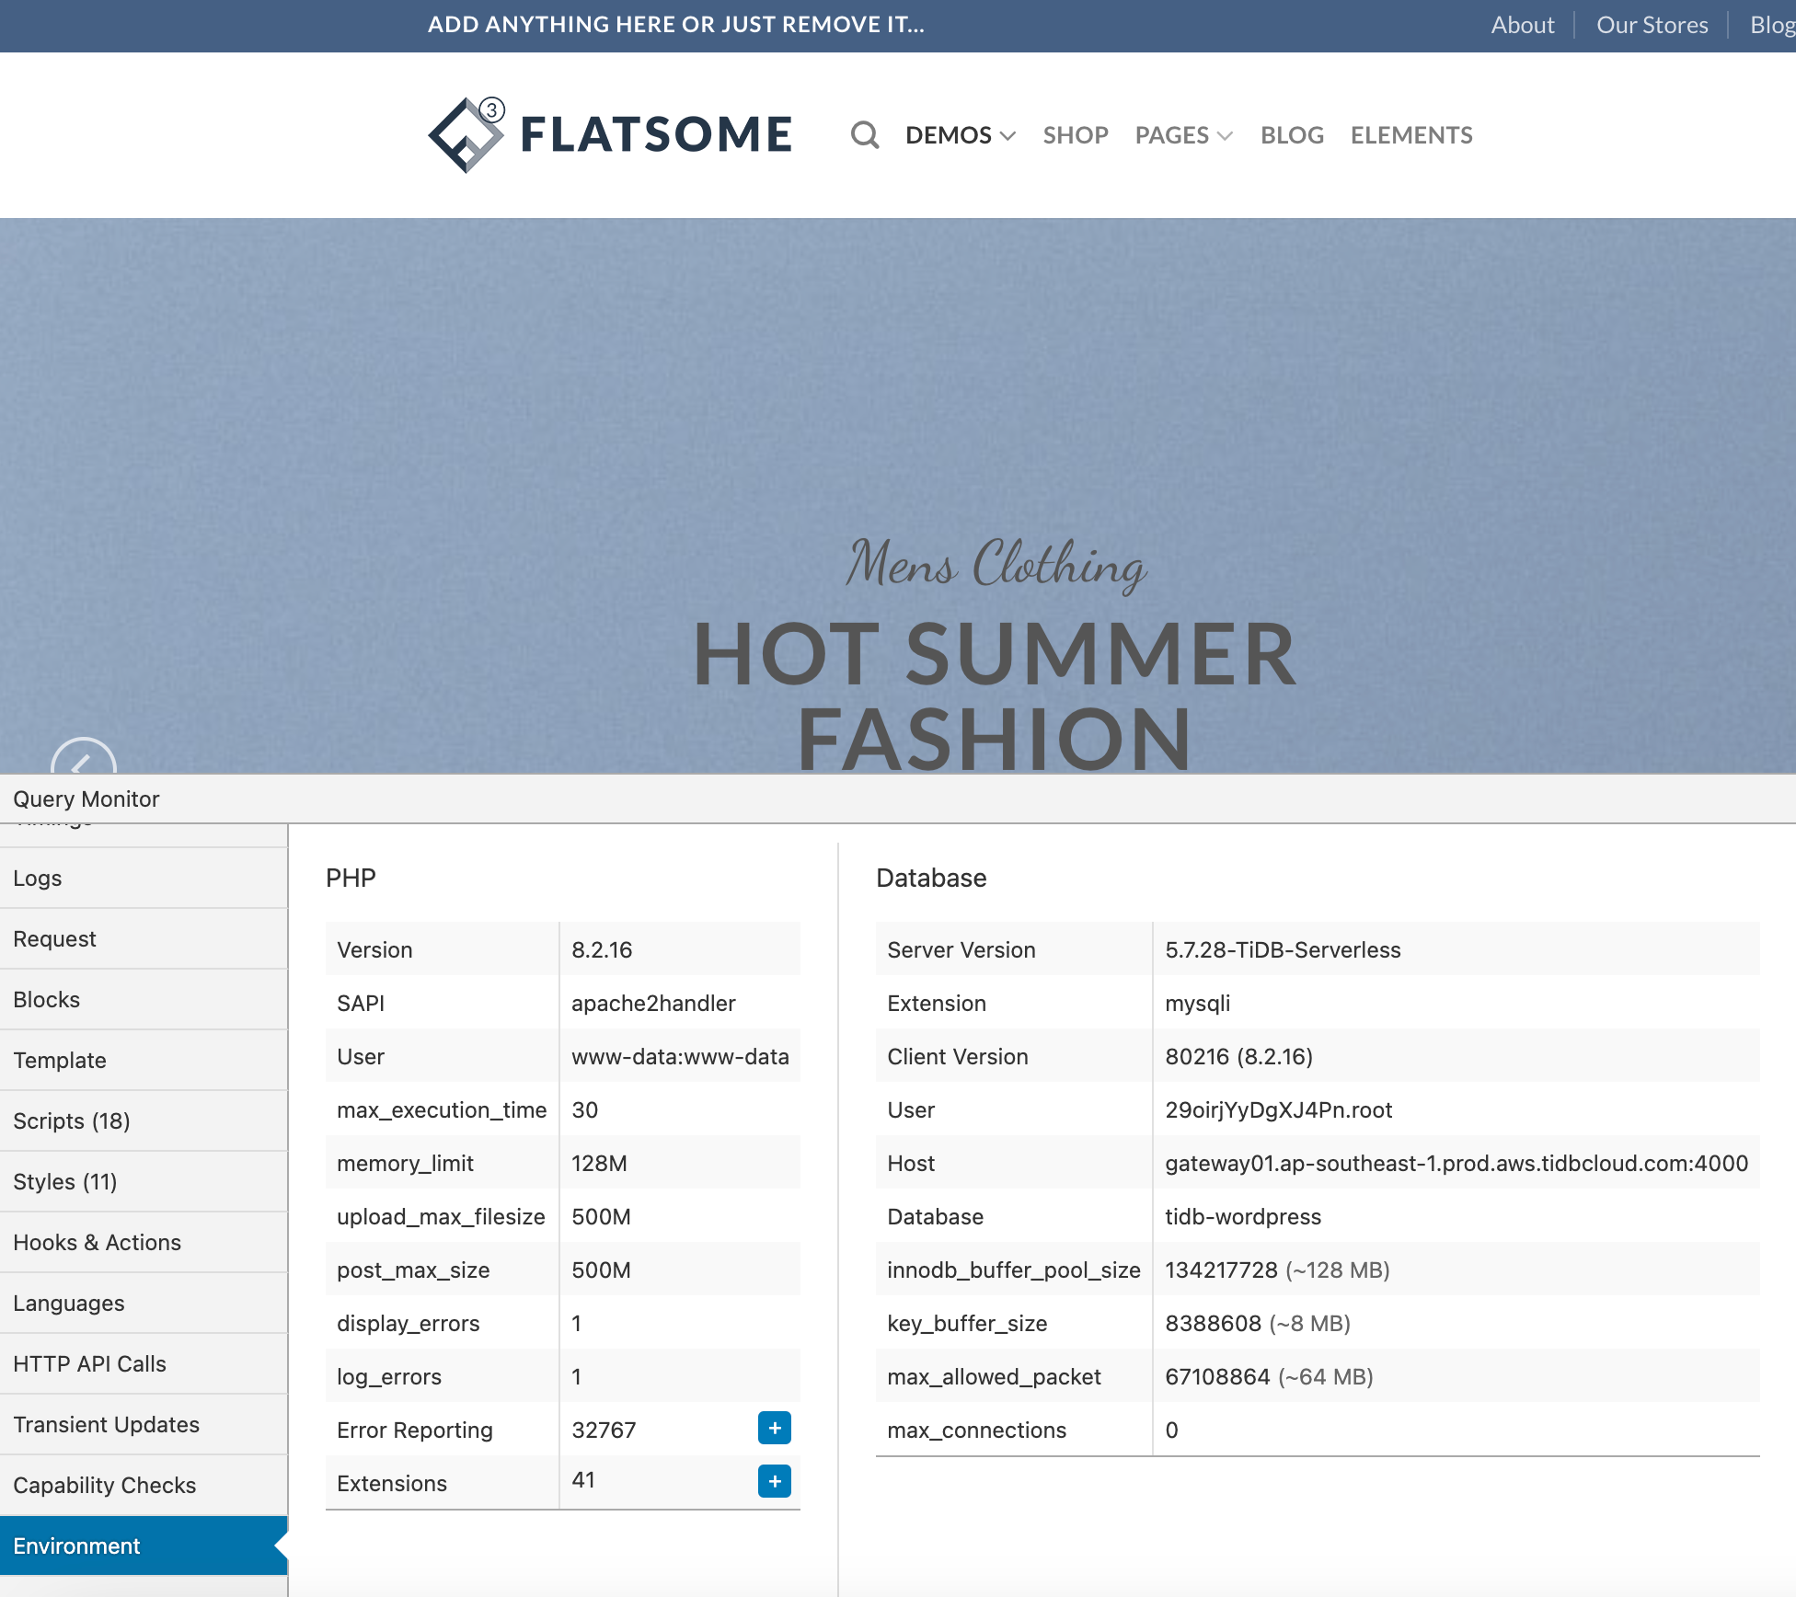The height and width of the screenshot is (1597, 1796).
Task: Click the Database section heading
Action: (x=931, y=878)
